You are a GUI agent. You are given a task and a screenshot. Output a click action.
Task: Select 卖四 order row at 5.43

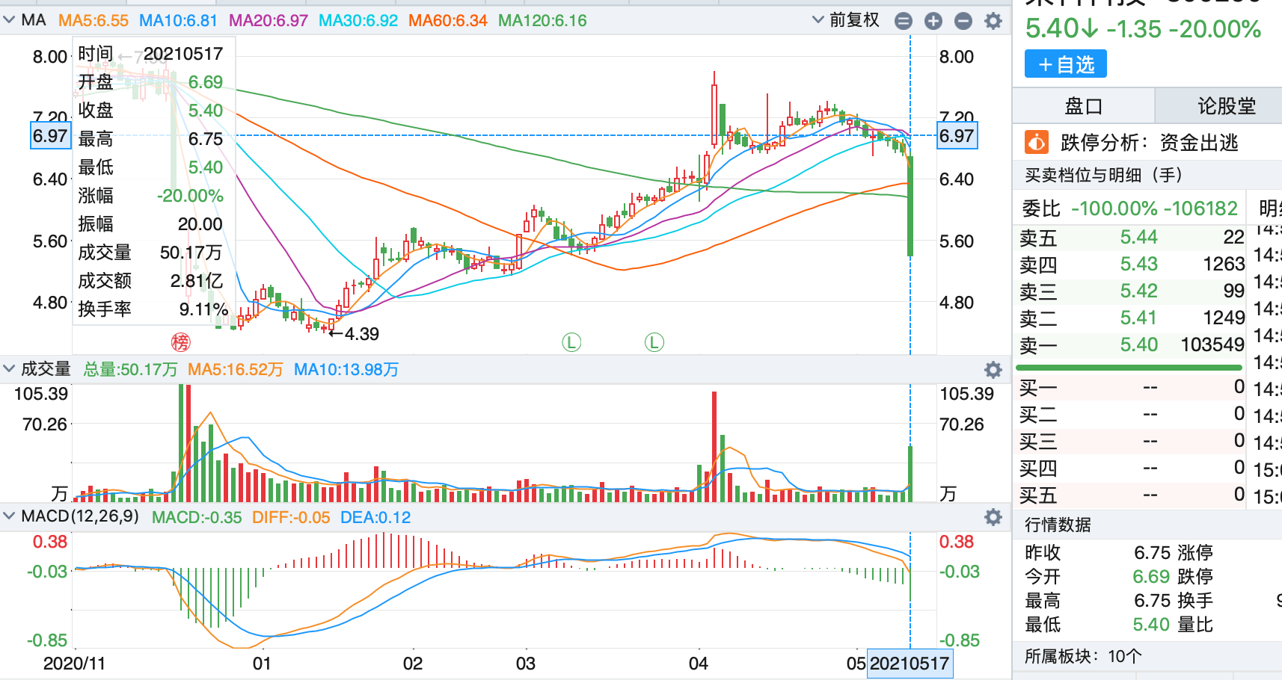[1129, 264]
